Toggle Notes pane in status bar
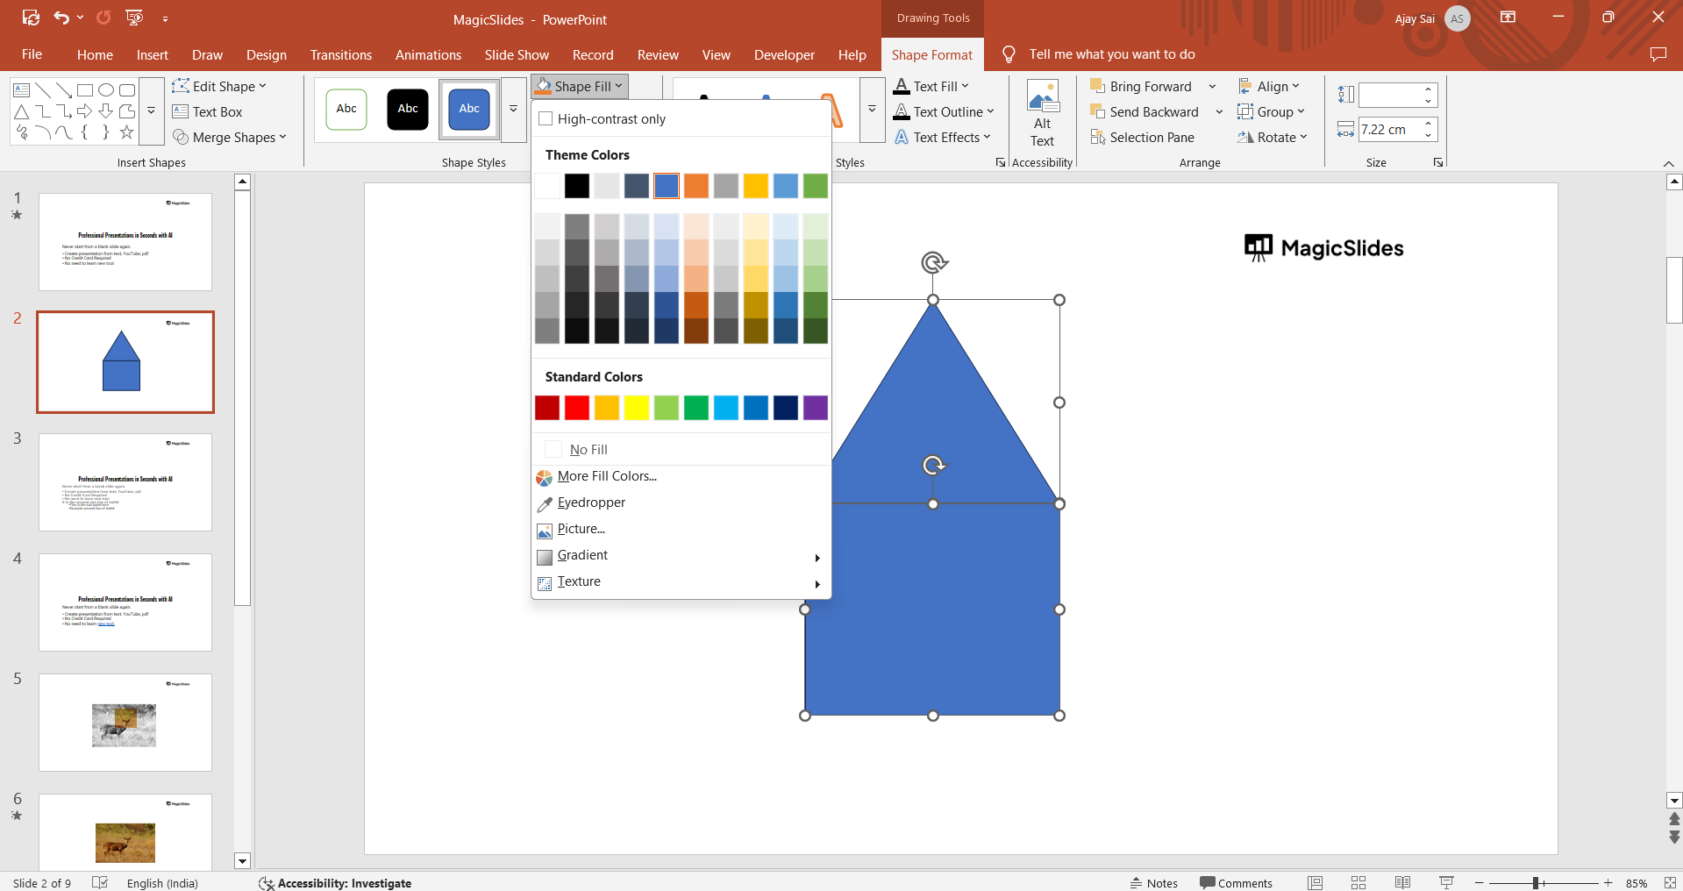The width and height of the screenshot is (1683, 891). pyautogui.click(x=1154, y=882)
